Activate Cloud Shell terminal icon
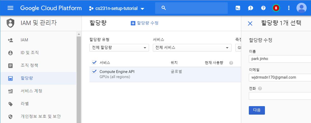 click(x=238, y=8)
